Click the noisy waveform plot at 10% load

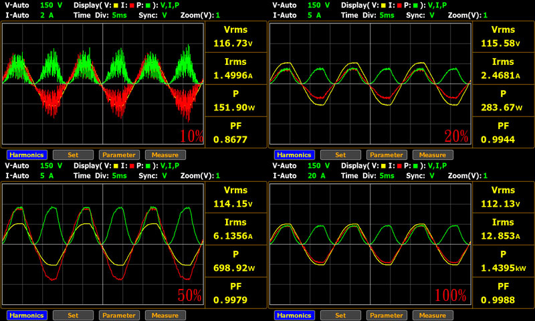(103, 84)
